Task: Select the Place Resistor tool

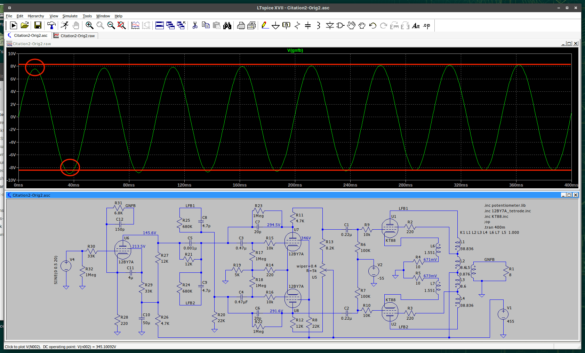Action: tap(297, 25)
